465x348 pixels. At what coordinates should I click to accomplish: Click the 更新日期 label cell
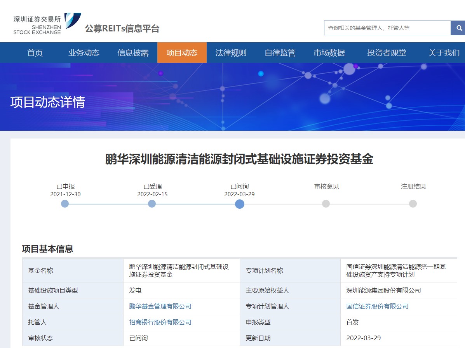tap(290, 338)
